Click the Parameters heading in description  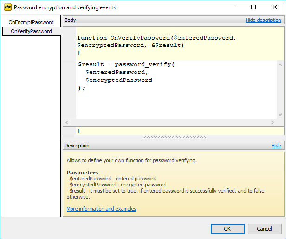pos(82,173)
